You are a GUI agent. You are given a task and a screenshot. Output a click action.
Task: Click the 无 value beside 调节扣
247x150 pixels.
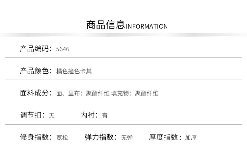[52, 115]
